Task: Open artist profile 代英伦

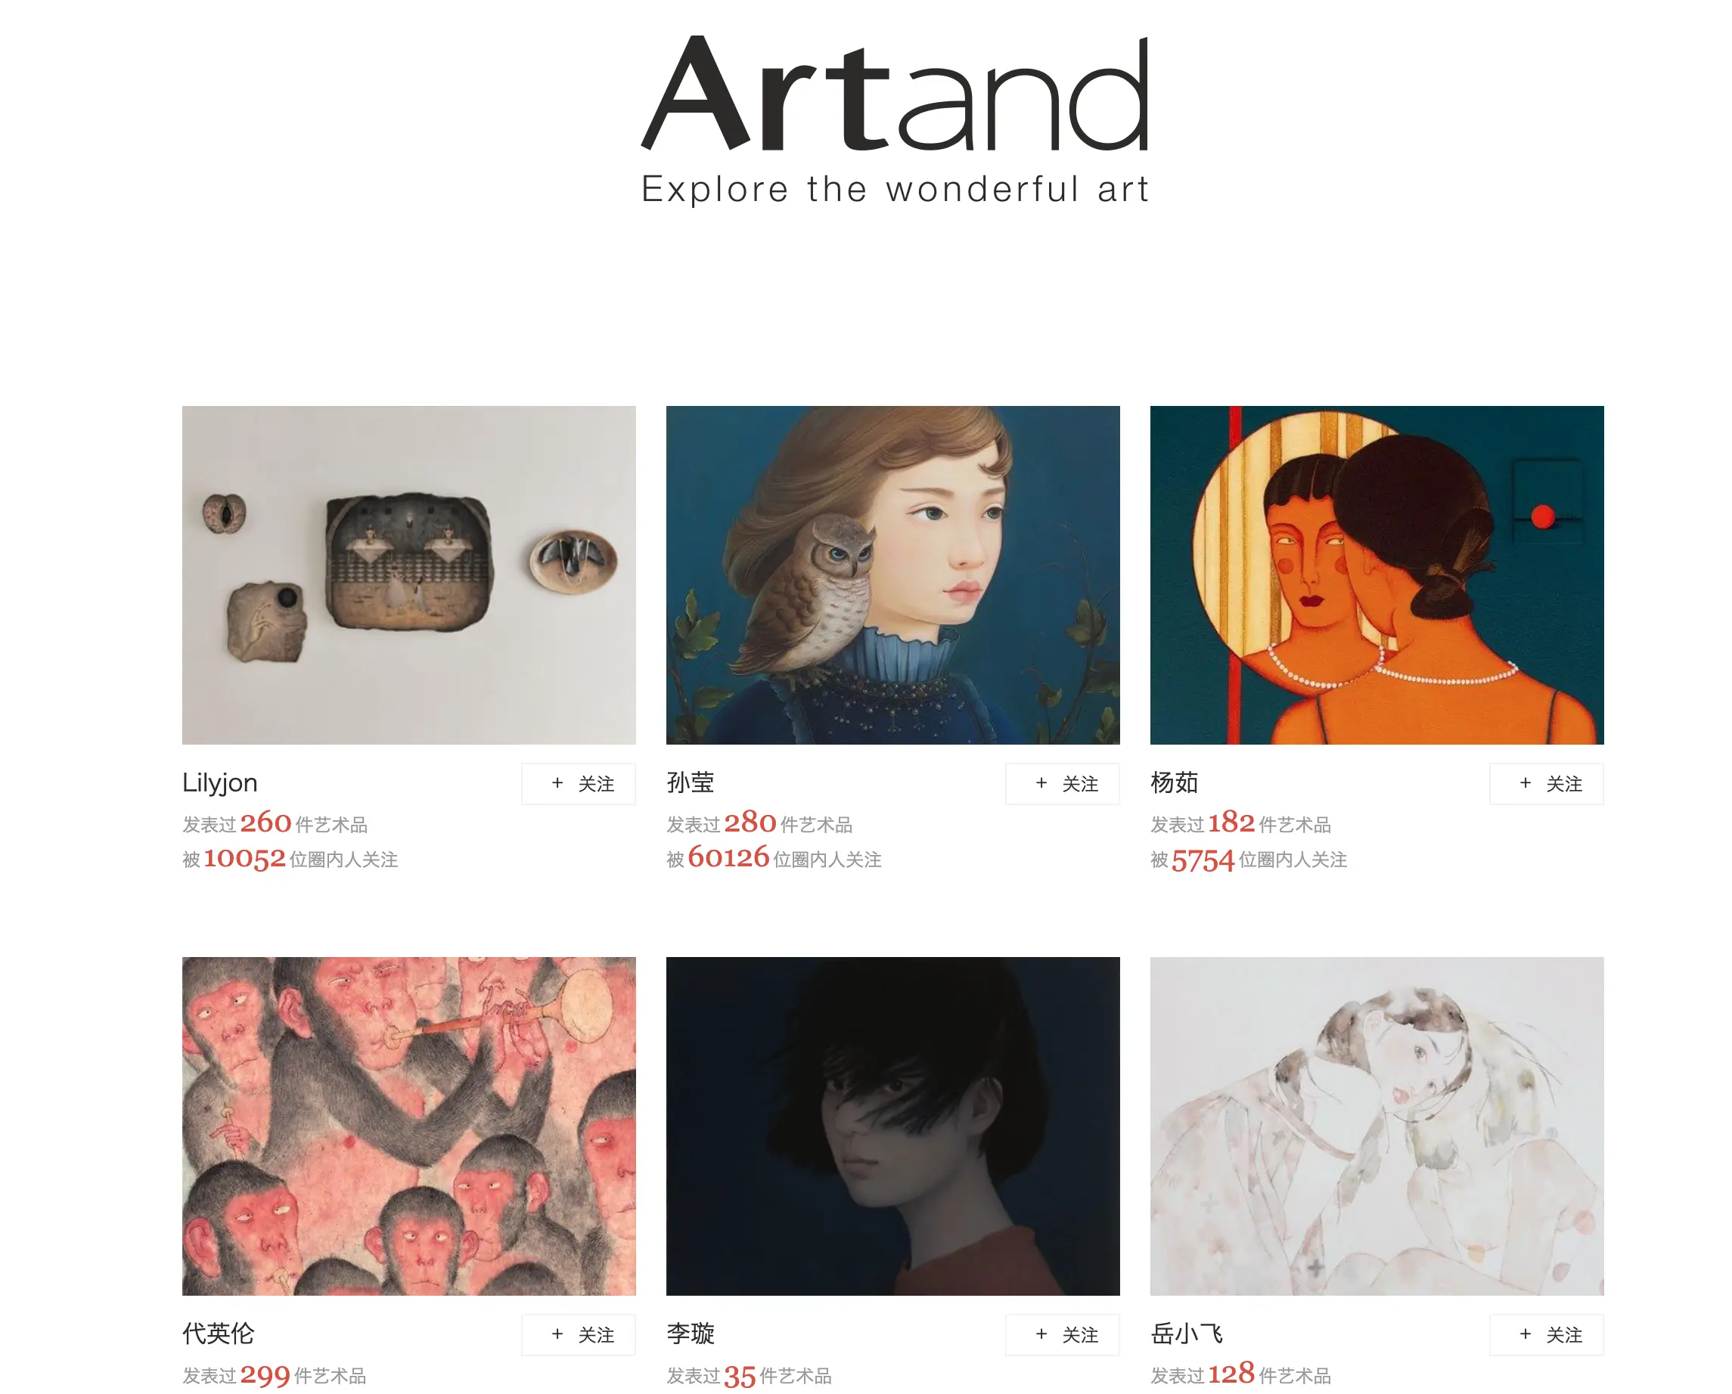Action: [x=219, y=1334]
